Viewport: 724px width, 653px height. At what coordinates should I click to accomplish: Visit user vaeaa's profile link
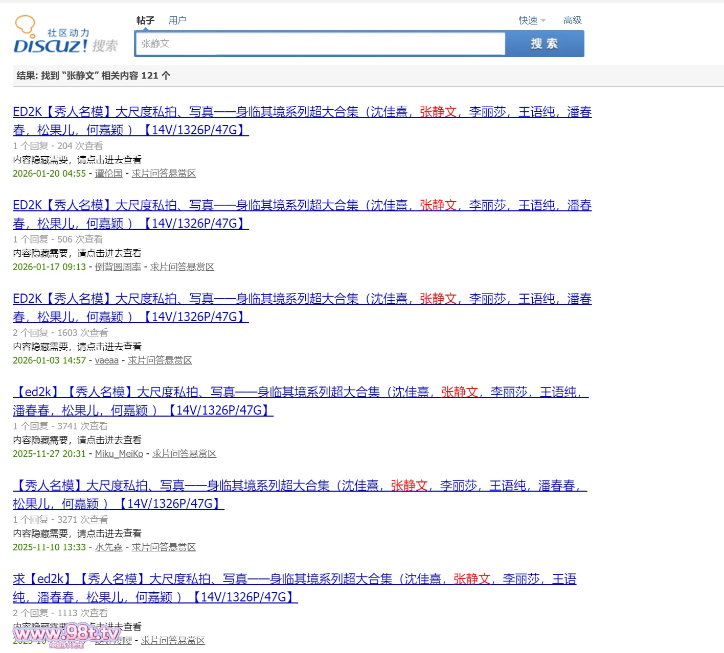[x=106, y=360]
